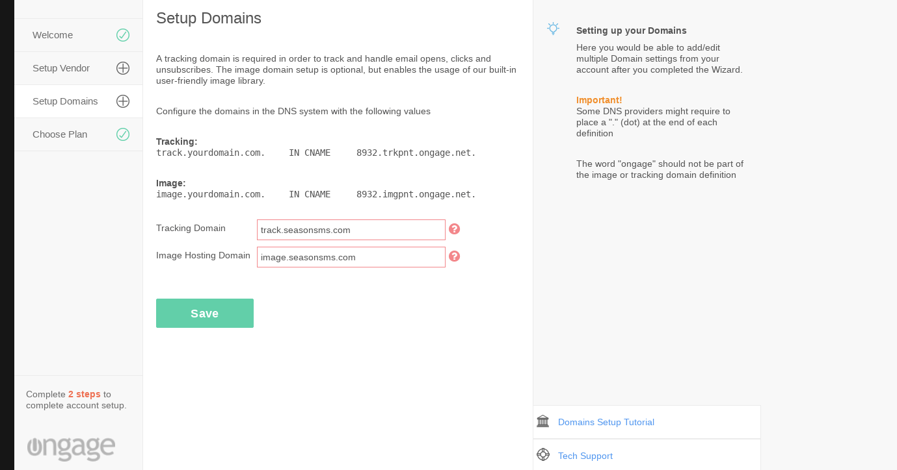Open the Choose Plan step

(60, 134)
